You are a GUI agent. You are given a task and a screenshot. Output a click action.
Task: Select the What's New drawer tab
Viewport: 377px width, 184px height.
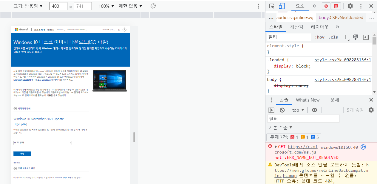click(x=308, y=100)
